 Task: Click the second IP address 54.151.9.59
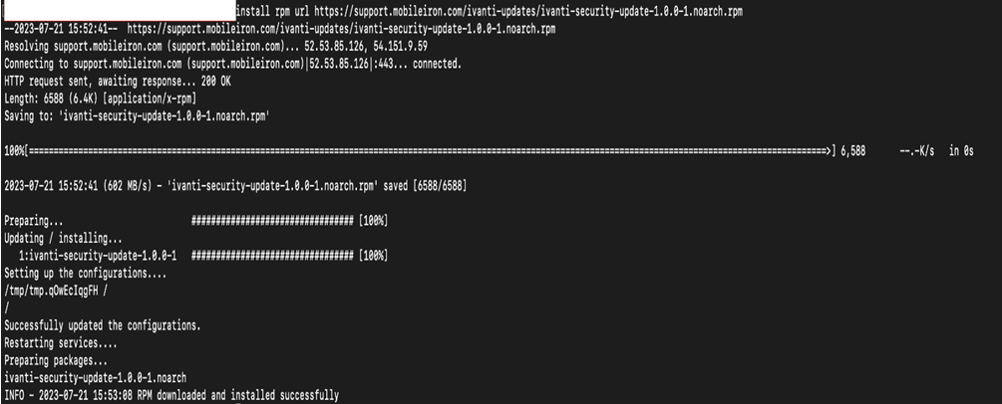pyautogui.click(x=398, y=47)
